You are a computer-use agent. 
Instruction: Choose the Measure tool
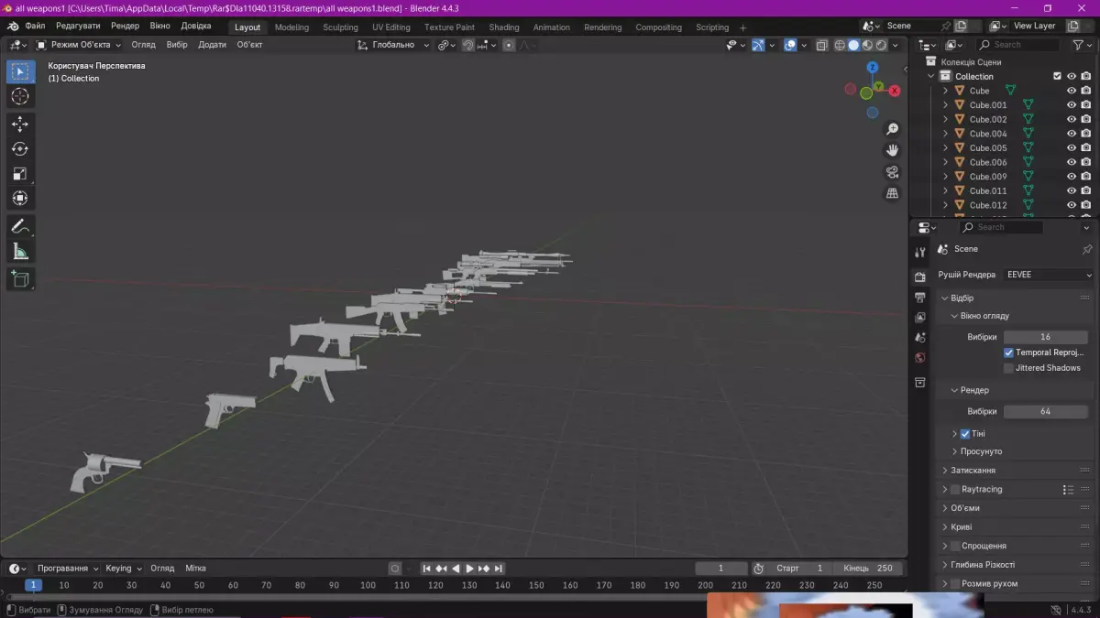pos(20,251)
